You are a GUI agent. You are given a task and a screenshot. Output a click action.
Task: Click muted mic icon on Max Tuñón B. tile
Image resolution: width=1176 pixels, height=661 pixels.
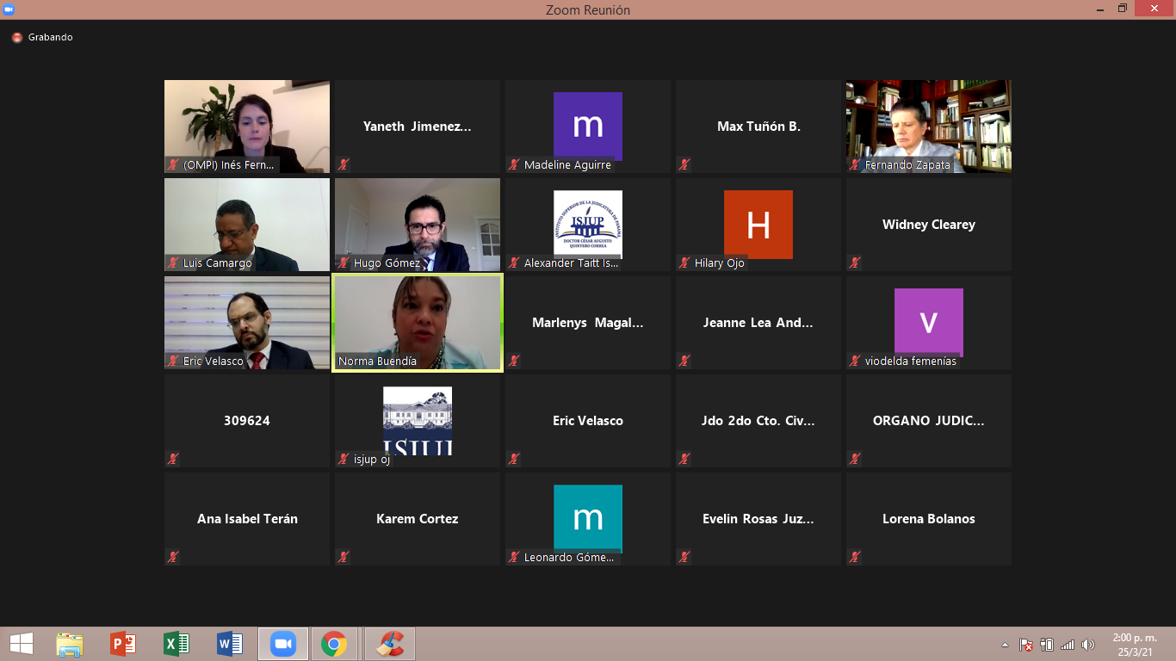(684, 164)
